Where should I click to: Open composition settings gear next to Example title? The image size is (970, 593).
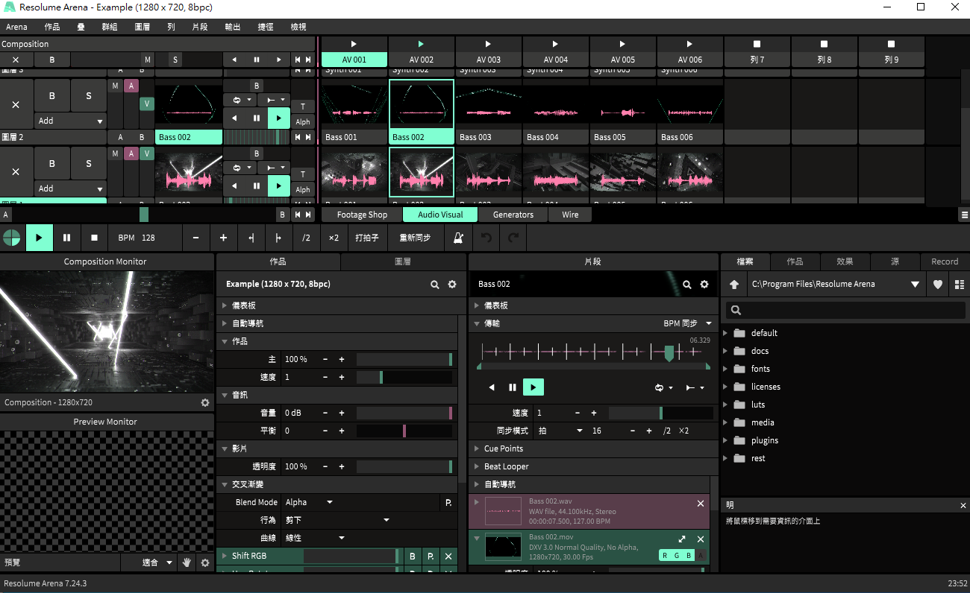pyautogui.click(x=451, y=285)
